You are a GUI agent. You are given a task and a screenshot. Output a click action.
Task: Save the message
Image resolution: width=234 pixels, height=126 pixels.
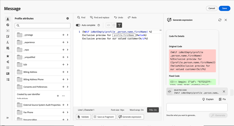224,8
